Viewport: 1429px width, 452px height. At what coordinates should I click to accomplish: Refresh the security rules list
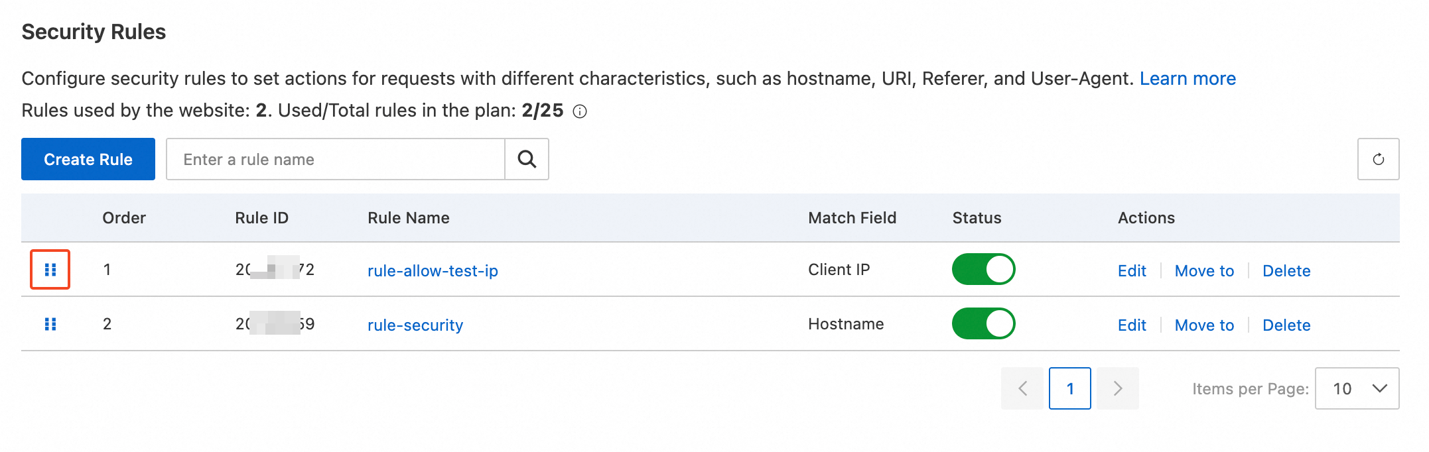pyautogui.click(x=1378, y=159)
